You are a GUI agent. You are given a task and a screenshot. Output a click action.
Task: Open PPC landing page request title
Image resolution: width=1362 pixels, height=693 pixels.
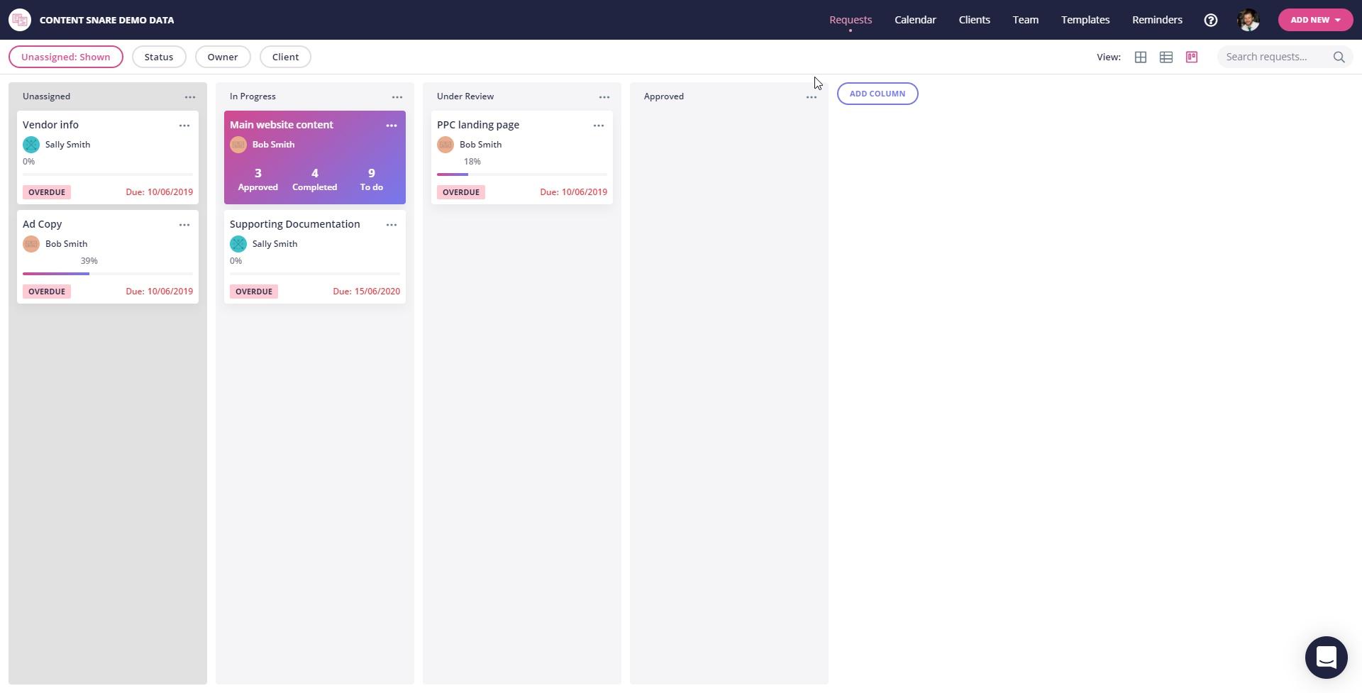[x=478, y=125]
